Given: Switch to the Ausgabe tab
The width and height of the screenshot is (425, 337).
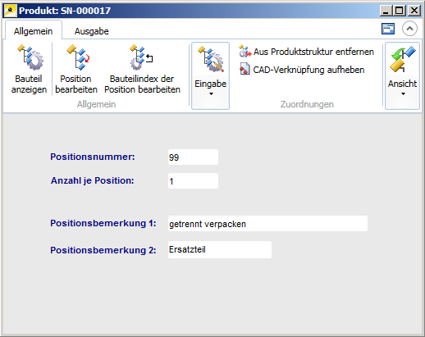Looking at the screenshot, I should coord(92,31).
